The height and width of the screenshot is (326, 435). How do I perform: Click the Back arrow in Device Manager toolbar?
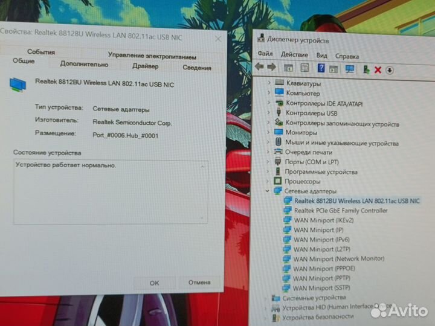(259, 68)
